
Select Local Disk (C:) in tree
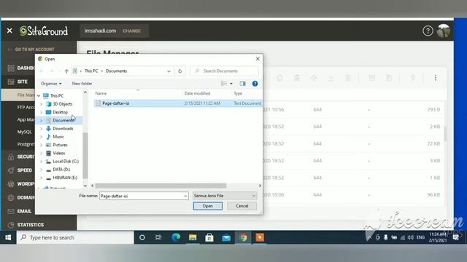pos(66,162)
